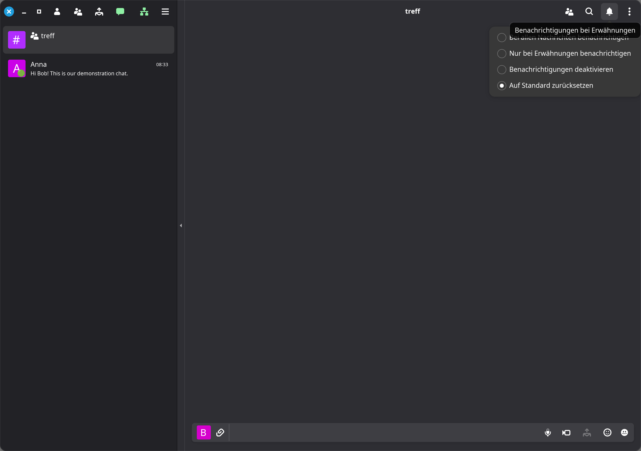Select the first notification radio option

pos(502,37)
